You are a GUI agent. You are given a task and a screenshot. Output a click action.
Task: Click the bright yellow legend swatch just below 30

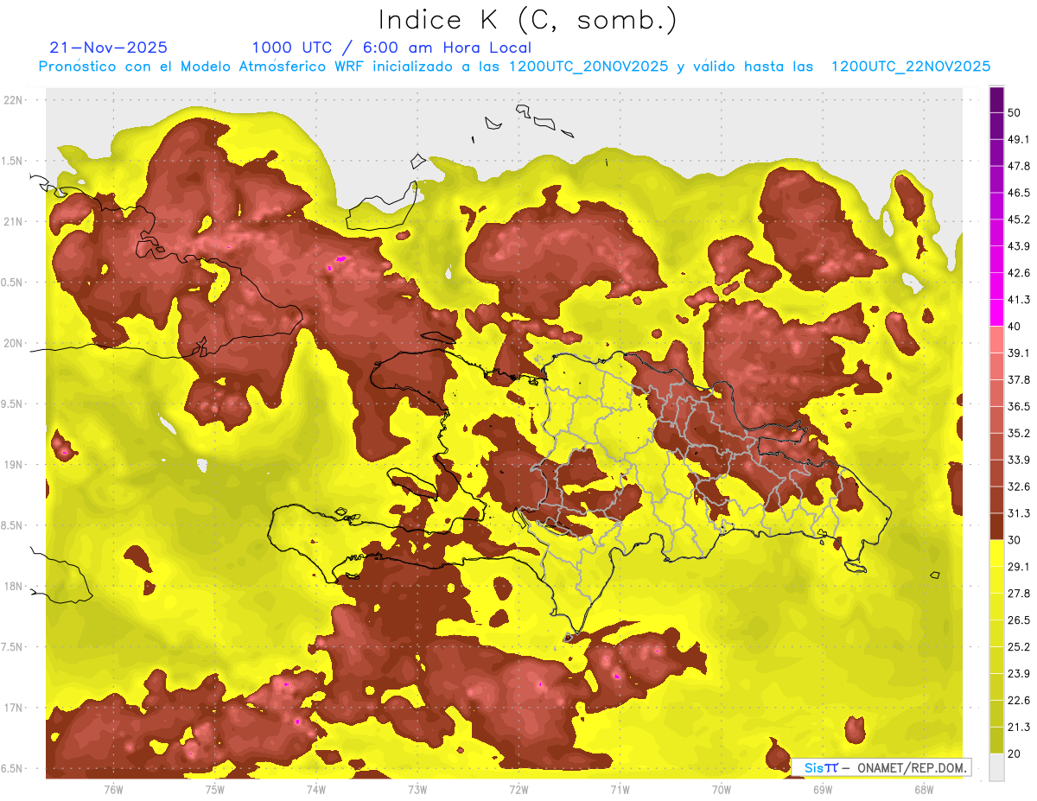coord(996,553)
